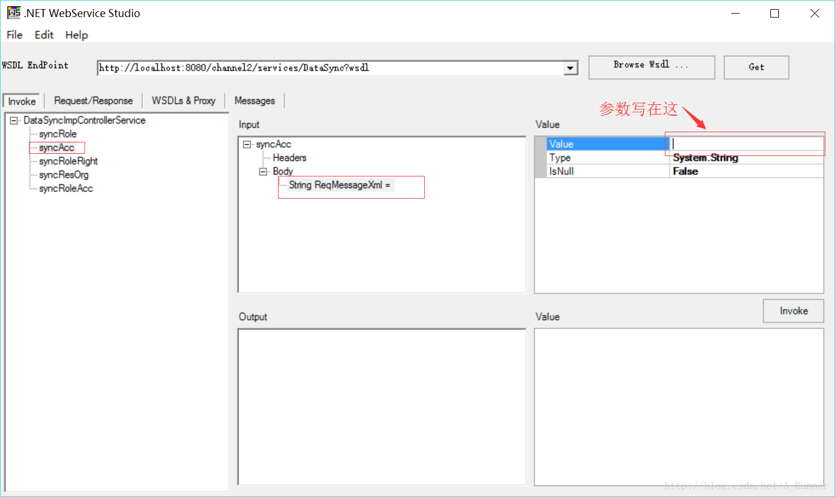The width and height of the screenshot is (835, 497).
Task: Select the String ReqMessageXml parameter
Action: pos(340,185)
